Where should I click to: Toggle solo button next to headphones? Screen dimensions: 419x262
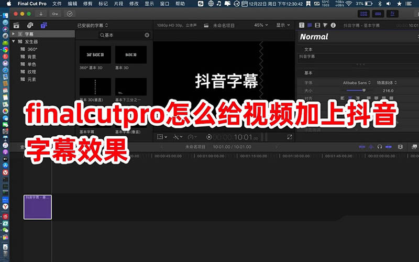[389, 147]
